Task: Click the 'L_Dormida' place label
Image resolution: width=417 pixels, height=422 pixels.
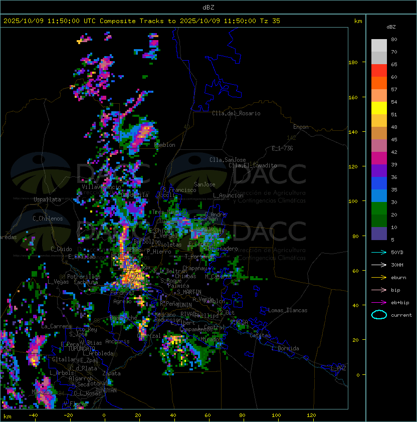Action: pyautogui.click(x=285, y=348)
